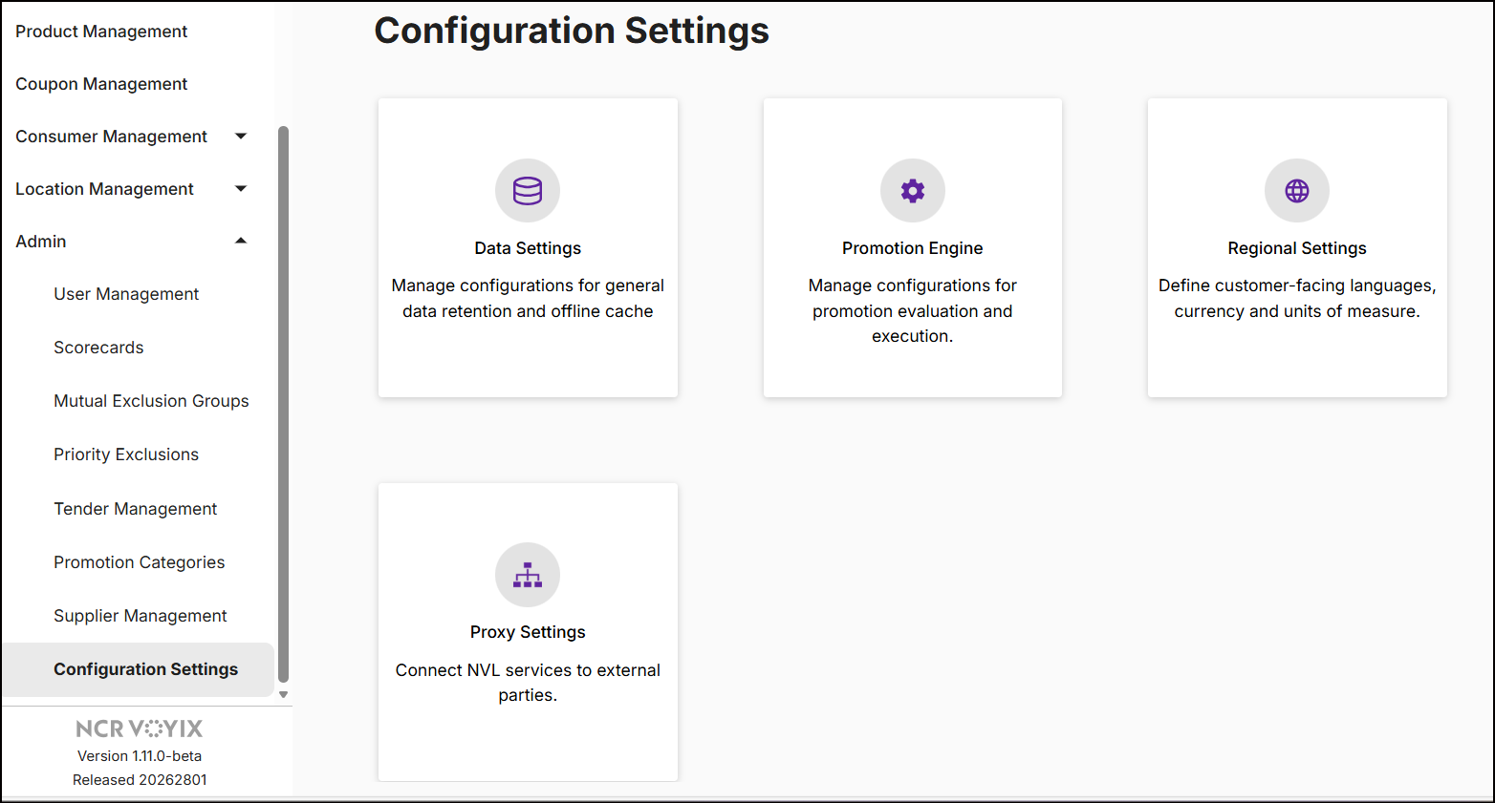Image resolution: width=1495 pixels, height=803 pixels.
Task: Open the Promotion Engine configuration card
Action: [912, 246]
